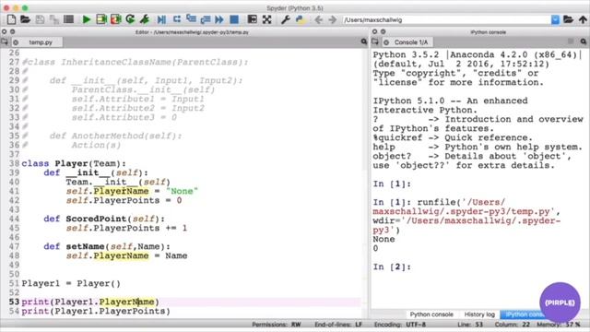This screenshot has height=332, width=590.
Task: Click the In [2]: console prompt
Action: coord(392,267)
